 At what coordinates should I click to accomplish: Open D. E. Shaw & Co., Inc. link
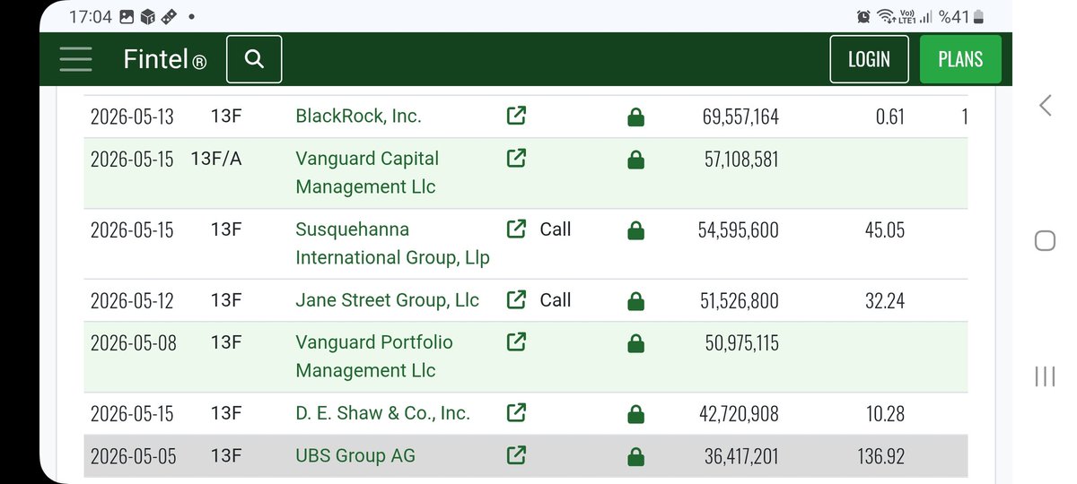(382, 413)
